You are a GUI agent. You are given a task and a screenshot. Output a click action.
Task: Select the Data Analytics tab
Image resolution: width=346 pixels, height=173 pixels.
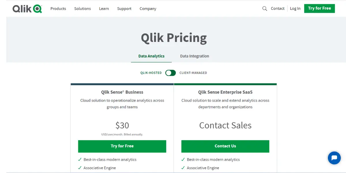point(151,56)
